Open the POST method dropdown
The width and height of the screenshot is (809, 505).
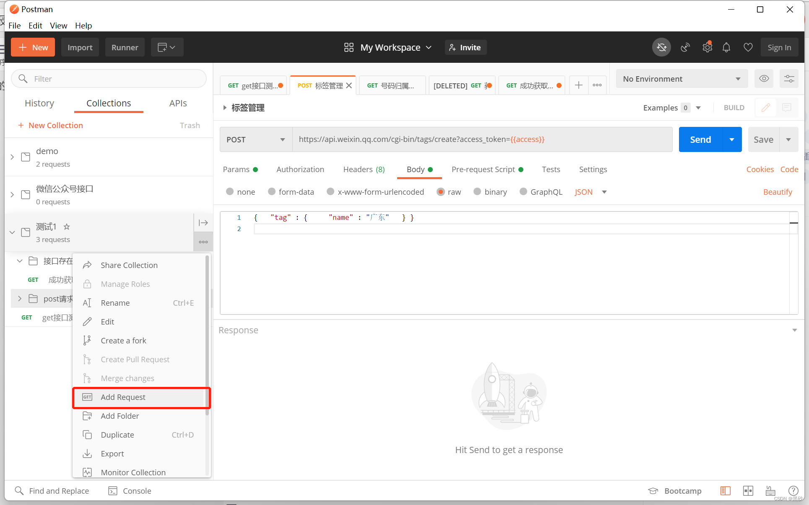coord(256,139)
